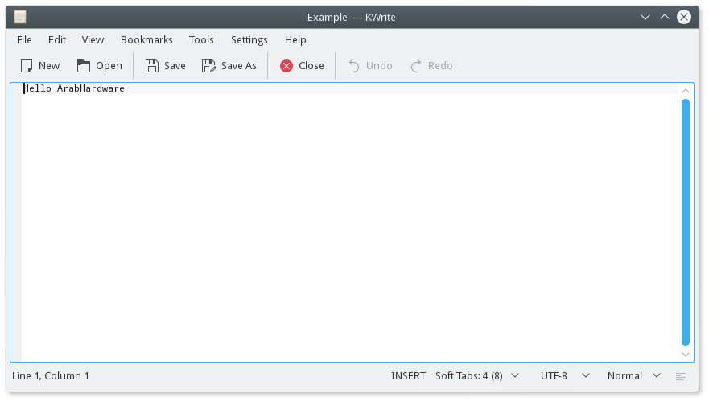709x402 pixels.
Task: Click the scrollbar up arrow
Action: point(686,91)
